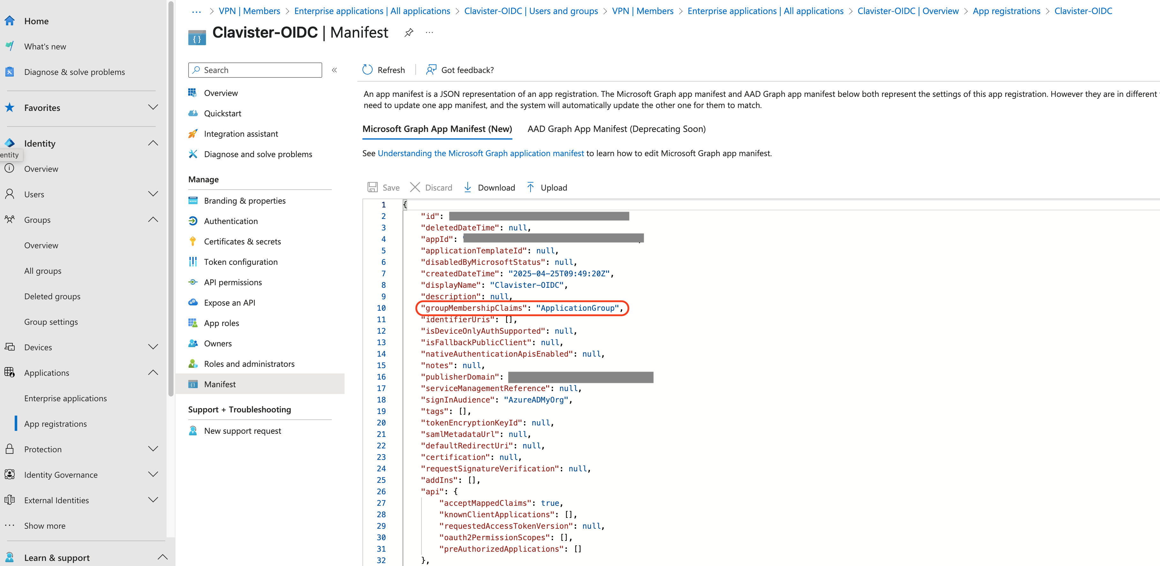Viewport: 1160px width, 566px height.
Task: Open What's new icon
Action: [10, 46]
